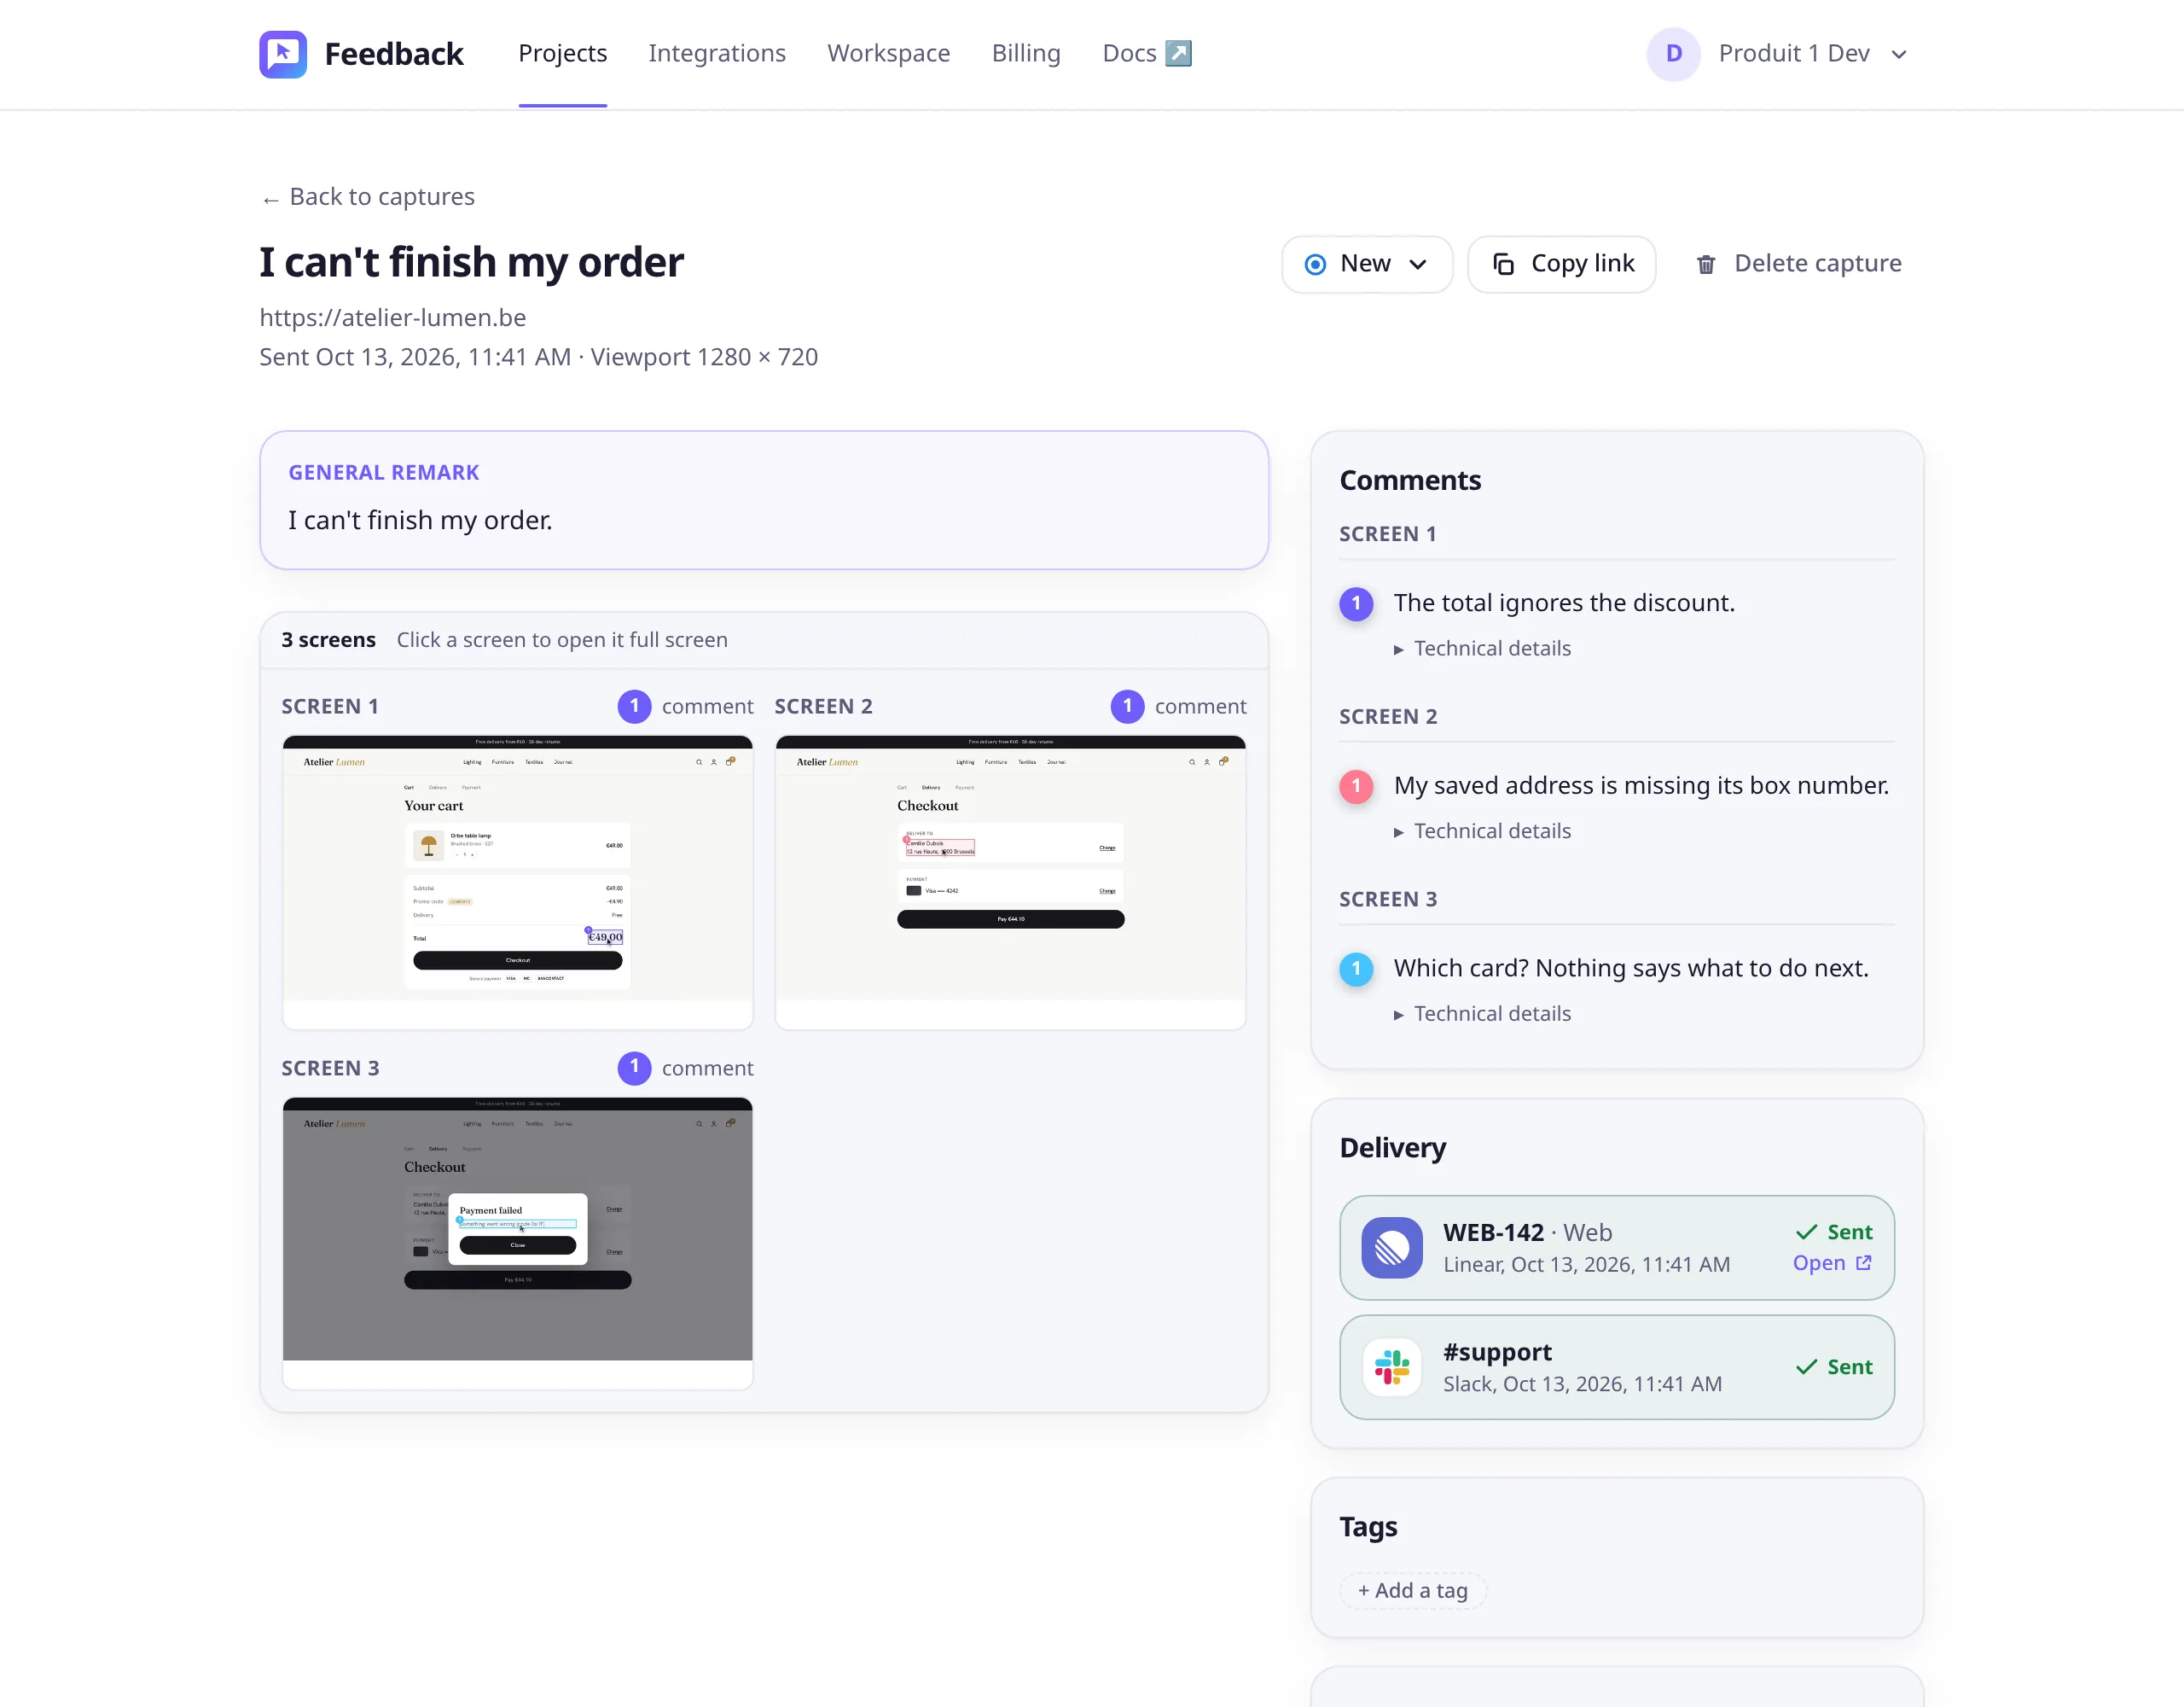Click the purple comment marker under Screen 1
This screenshot has height=1707, width=2184.
(x=1356, y=603)
